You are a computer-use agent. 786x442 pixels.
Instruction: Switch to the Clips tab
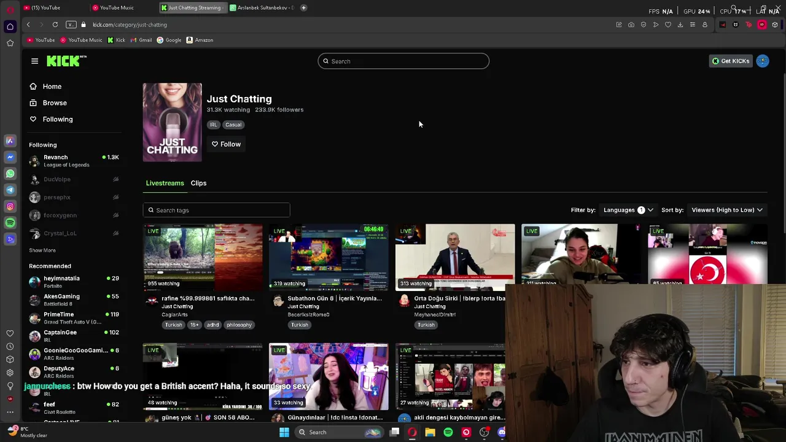[198, 183]
